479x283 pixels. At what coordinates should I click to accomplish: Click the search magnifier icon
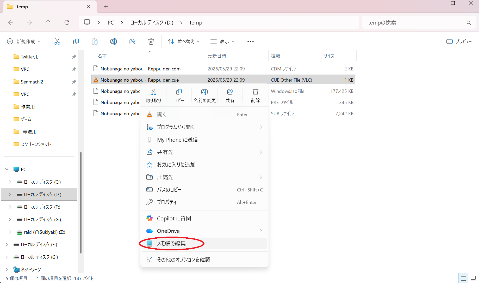(469, 23)
